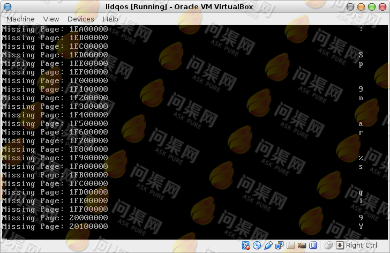Viewport: 390px width, 253px height.
Task: Click the line 'Missing Page: 1FA00000'
Action: [55, 166]
